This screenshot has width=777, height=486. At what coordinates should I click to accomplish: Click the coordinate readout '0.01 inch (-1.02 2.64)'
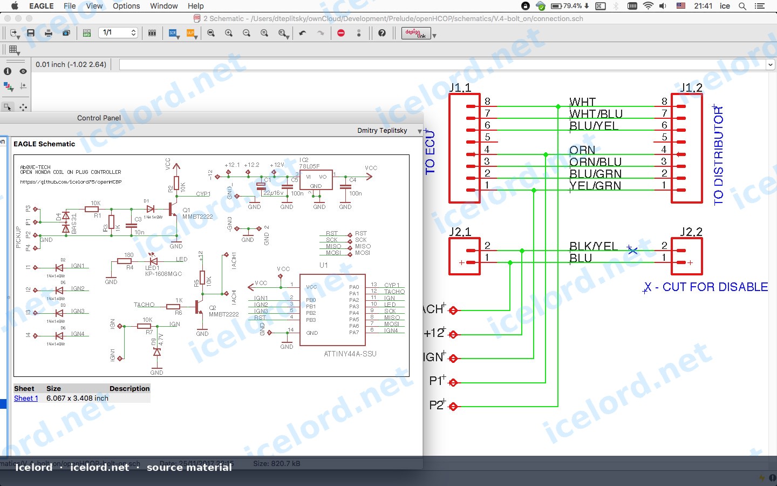pos(71,65)
